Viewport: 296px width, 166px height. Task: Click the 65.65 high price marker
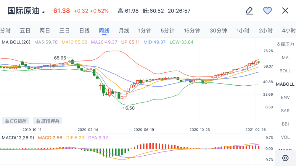(60, 58)
